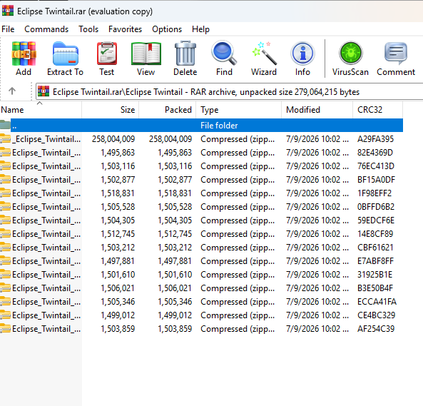This screenshot has width=423, height=406.
Task: Click zip icon of file with CRC BF15A0DF
Action: [5, 179]
